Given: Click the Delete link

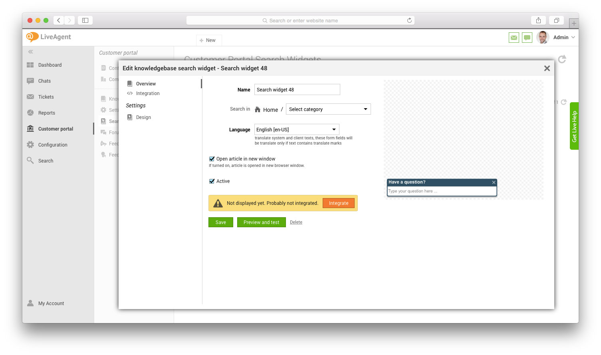Looking at the screenshot, I should point(296,222).
